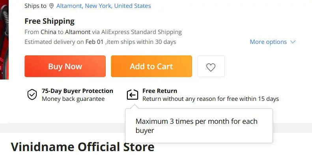Image resolution: width=312 pixels, height=159 pixels.
Task: Open Vinidname Official Store page
Action: pos(82,147)
